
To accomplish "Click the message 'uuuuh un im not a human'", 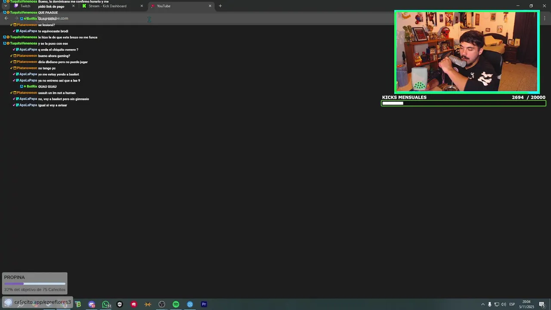I will tap(57, 93).
